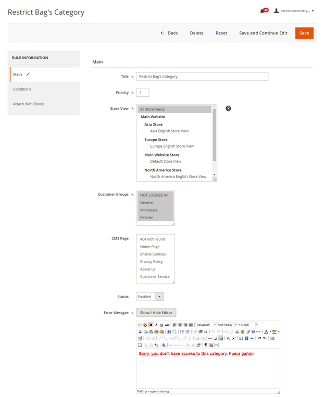
Task: Insert special character with omega icon
Action: click(241, 338)
